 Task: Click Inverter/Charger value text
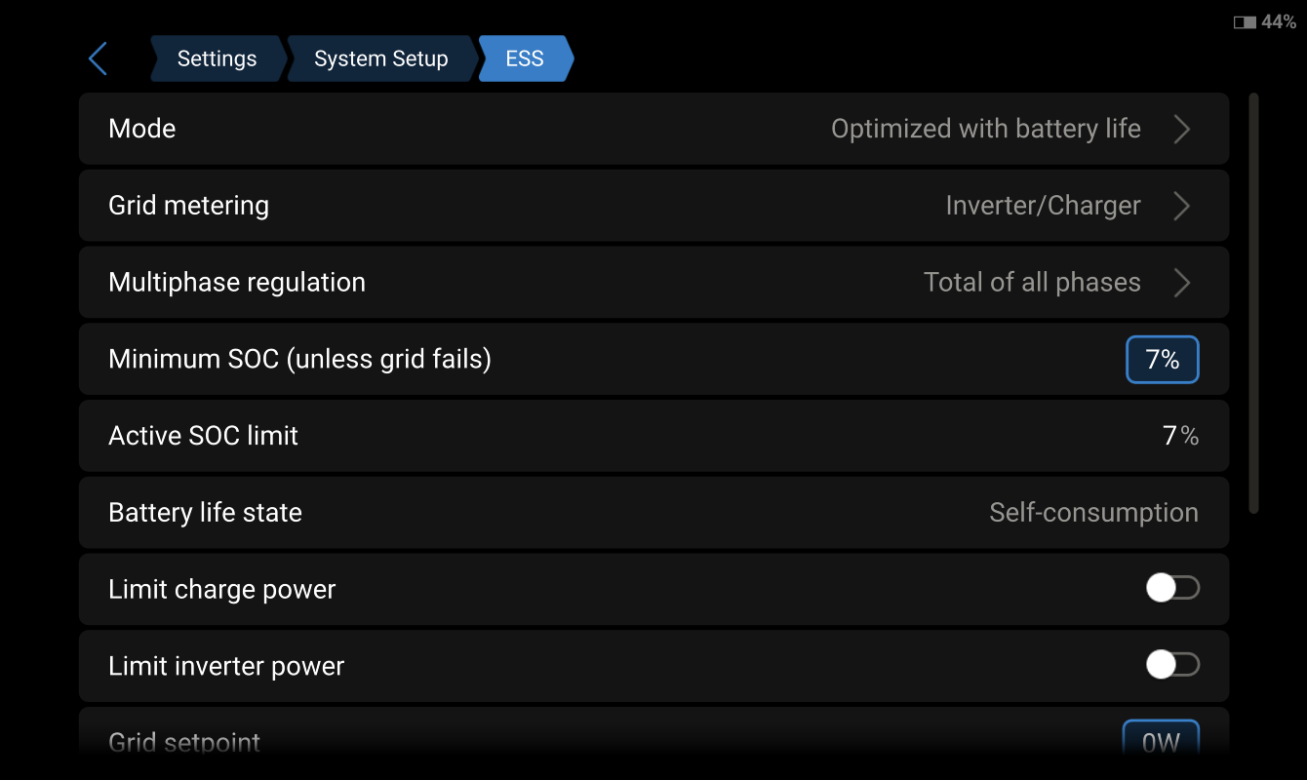1043,206
